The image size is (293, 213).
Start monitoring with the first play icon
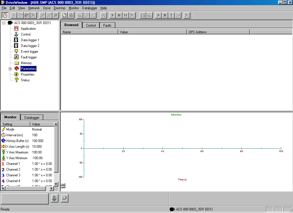click(x=112, y=15)
